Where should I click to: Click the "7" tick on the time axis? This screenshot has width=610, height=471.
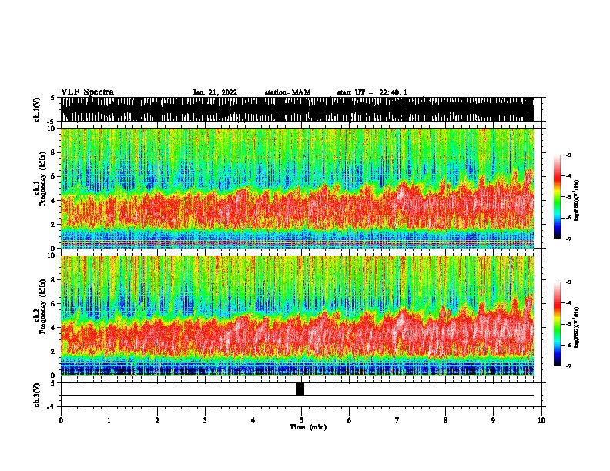(x=397, y=420)
